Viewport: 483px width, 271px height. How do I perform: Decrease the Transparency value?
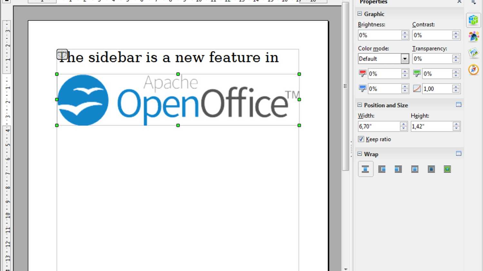(x=456, y=61)
